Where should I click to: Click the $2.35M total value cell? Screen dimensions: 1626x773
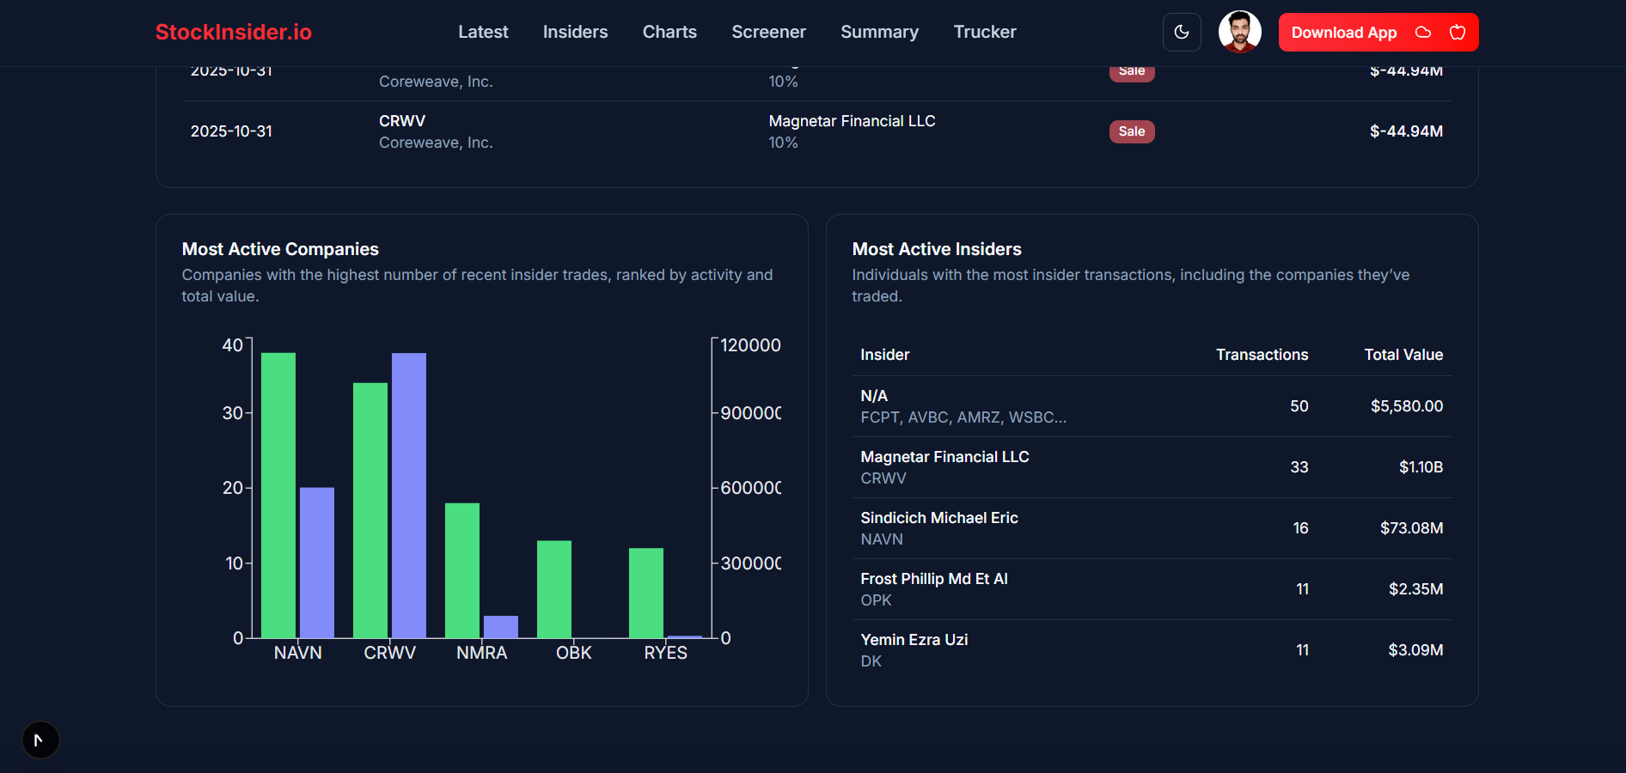coord(1415,589)
